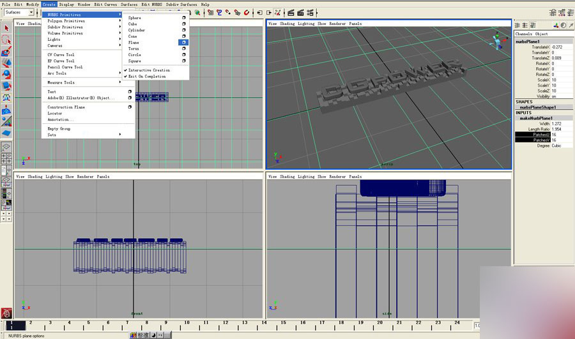The height and width of the screenshot is (339, 575).
Task: Select the arrow Select tool in toolbox
Action: pos(6,28)
